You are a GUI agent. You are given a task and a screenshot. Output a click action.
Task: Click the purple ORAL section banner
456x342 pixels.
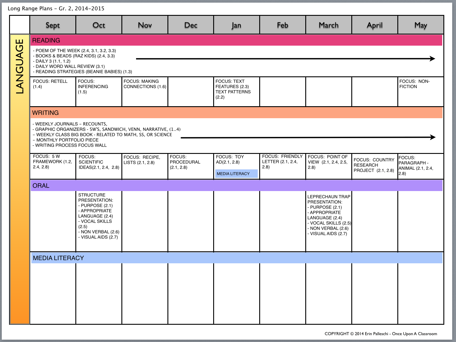pyautogui.click(x=236, y=185)
